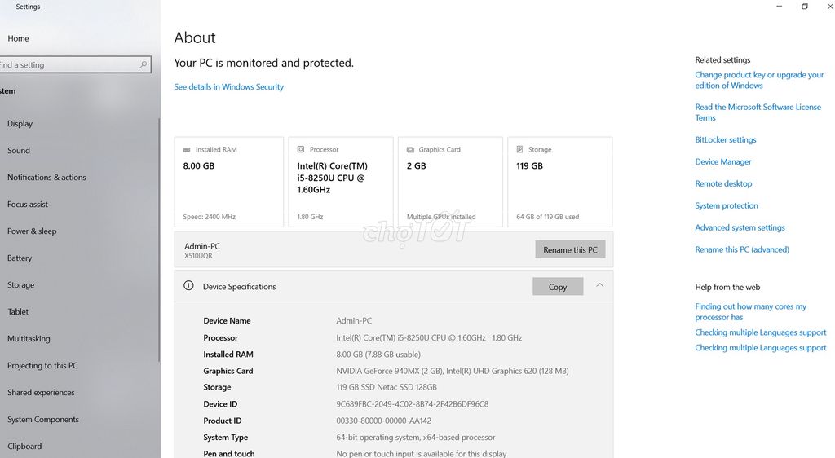Click the Graphics Card tile icon
The width and height of the screenshot is (835, 458).
(411, 149)
